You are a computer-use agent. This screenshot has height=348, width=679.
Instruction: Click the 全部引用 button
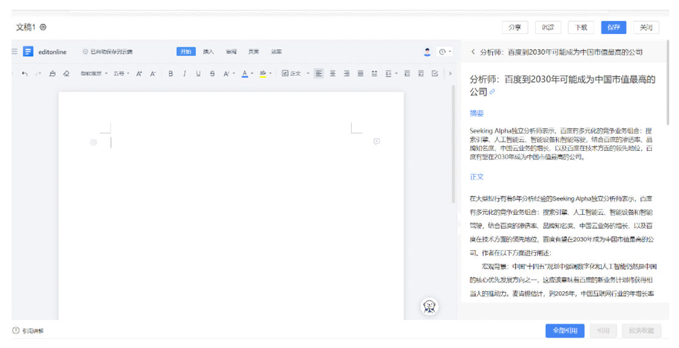tap(565, 330)
